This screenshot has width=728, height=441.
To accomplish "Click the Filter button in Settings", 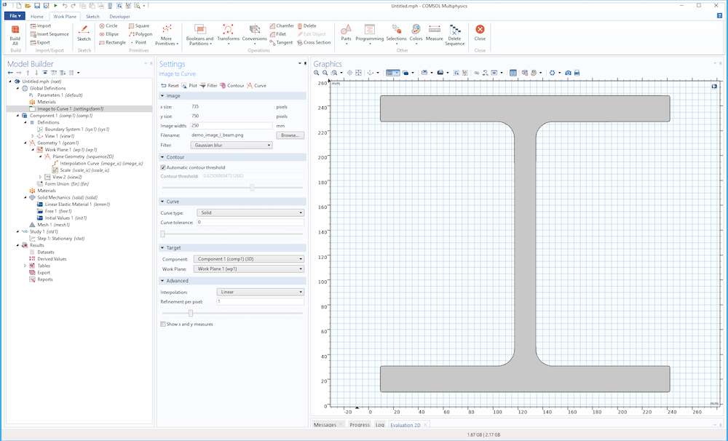I will coord(208,85).
